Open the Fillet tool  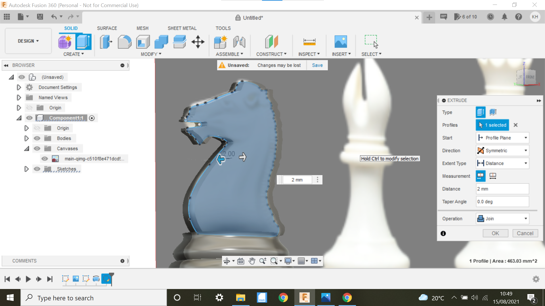pos(124,42)
